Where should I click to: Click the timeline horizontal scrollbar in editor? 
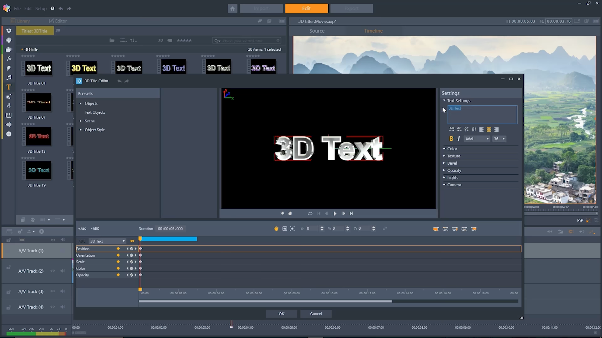pos(265,301)
